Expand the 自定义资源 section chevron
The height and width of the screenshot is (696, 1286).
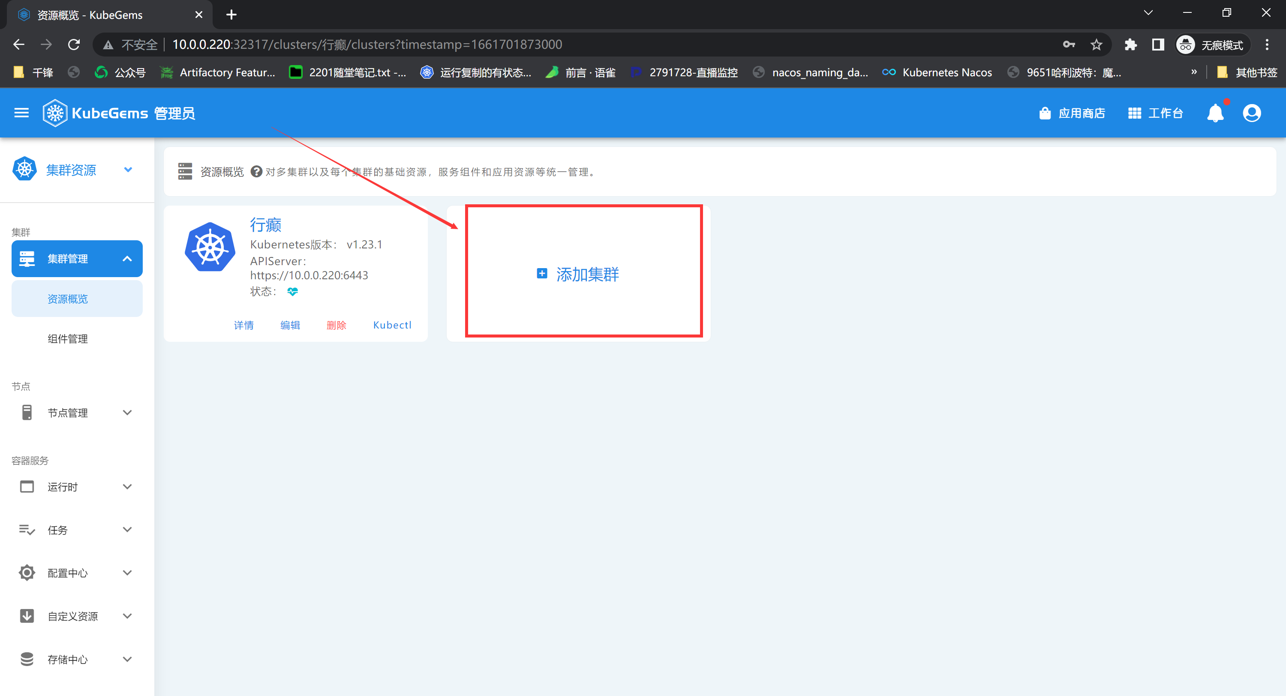pos(127,616)
